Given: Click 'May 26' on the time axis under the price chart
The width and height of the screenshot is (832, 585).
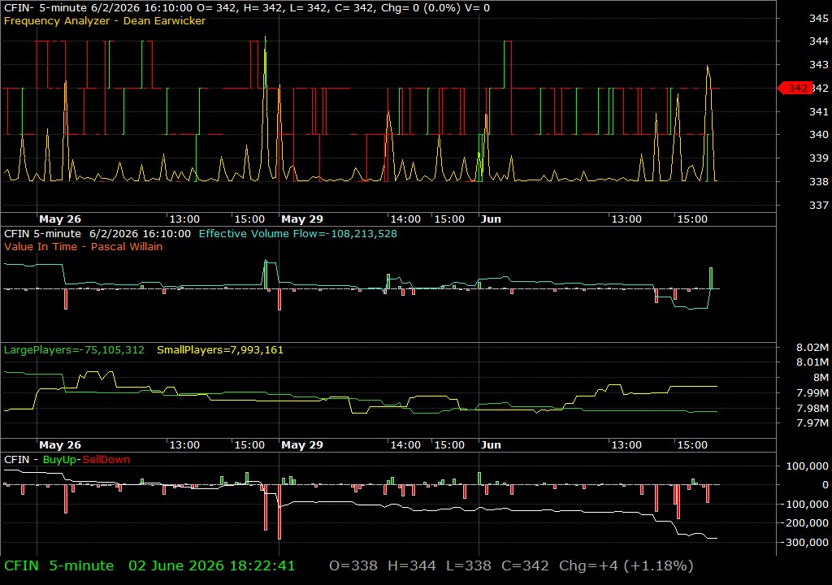Looking at the screenshot, I should coord(60,219).
